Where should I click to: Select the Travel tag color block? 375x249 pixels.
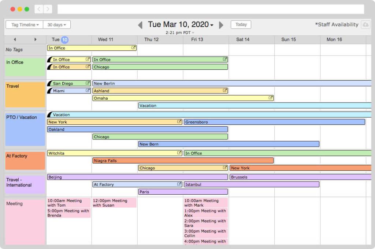point(25,95)
